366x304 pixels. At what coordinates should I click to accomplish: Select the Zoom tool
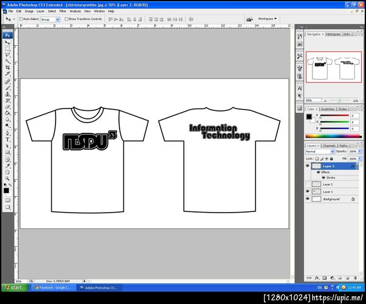point(7,179)
